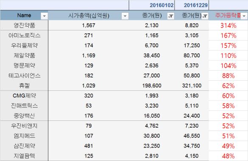Select the 제일약품 name cell
The height and width of the screenshot is (161, 248).
pyautogui.click(x=24, y=55)
